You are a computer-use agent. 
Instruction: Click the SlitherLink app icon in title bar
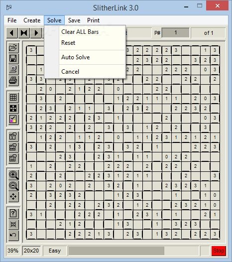[x=9, y=7]
